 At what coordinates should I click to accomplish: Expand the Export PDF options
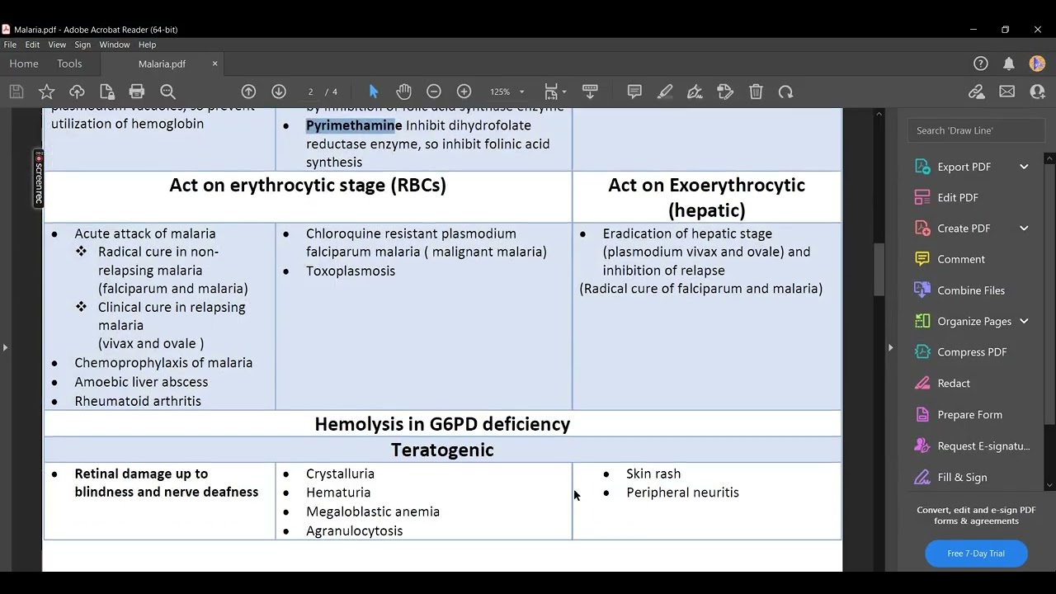tap(1024, 167)
